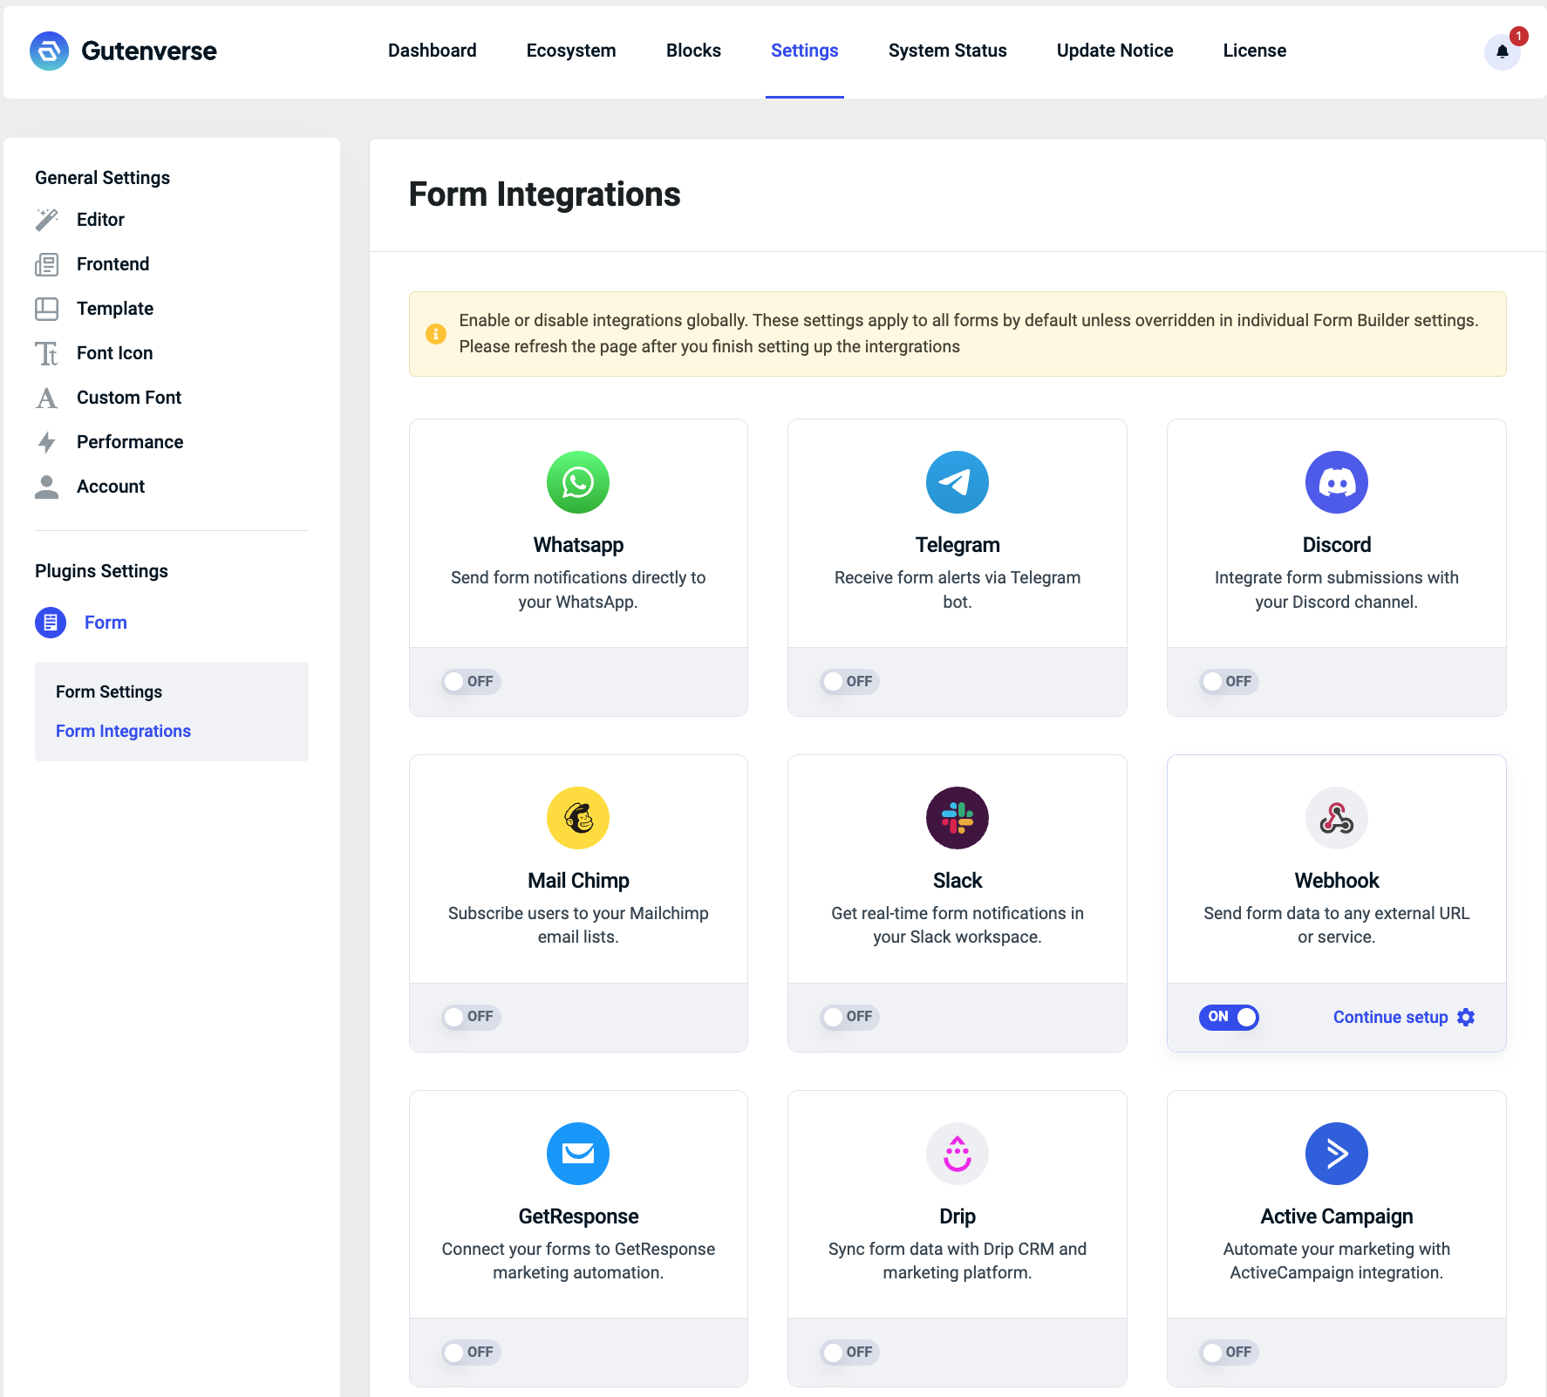Click the Frontend page icon
The width and height of the screenshot is (1547, 1397).
47,264
